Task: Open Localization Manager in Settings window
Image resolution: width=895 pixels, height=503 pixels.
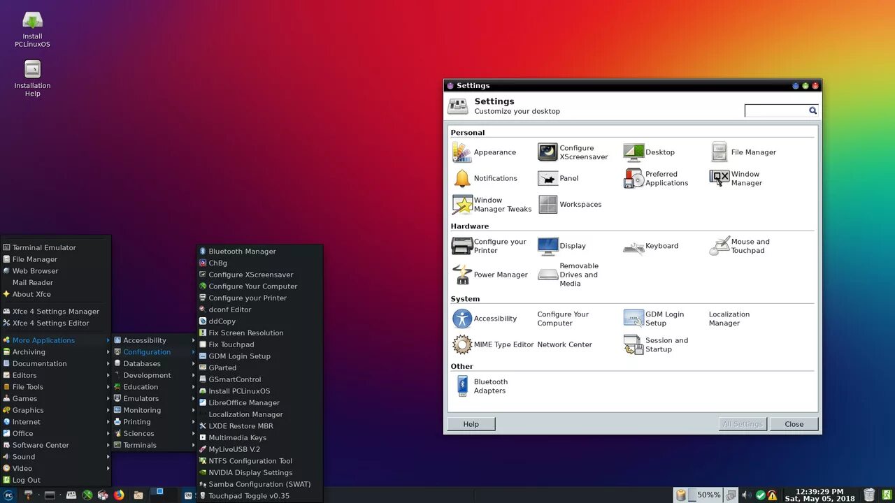Action: [x=729, y=319]
